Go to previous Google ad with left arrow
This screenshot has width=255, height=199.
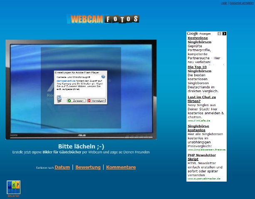pyautogui.click(x=220, y=34)
